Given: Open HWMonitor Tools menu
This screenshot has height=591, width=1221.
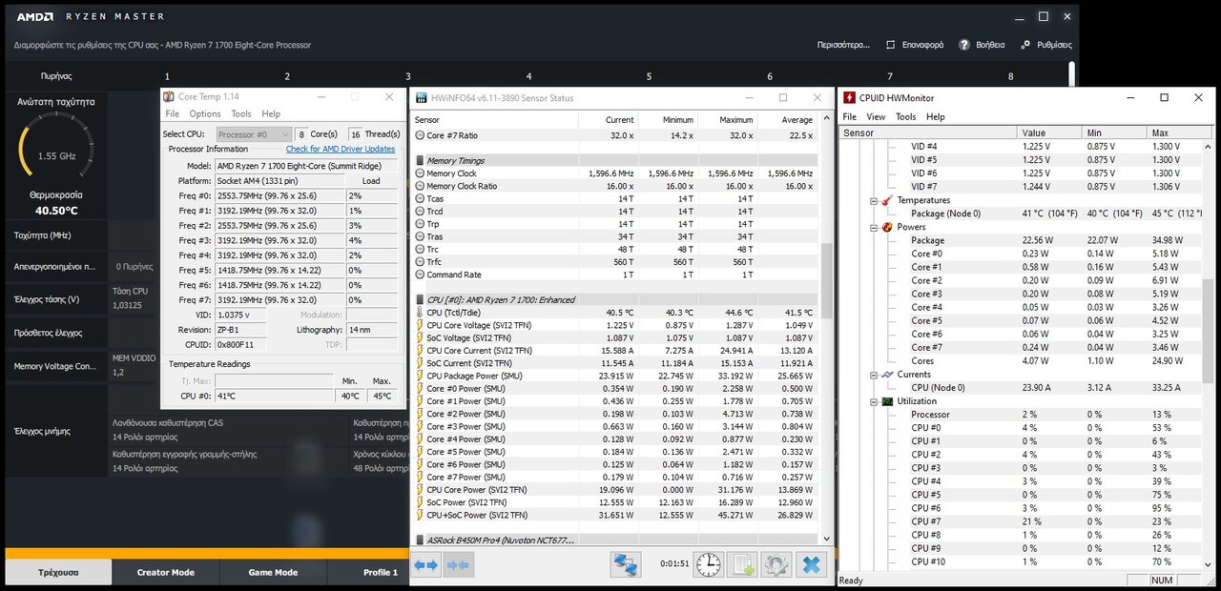Looking at the screenshot, I should (906, 116).
